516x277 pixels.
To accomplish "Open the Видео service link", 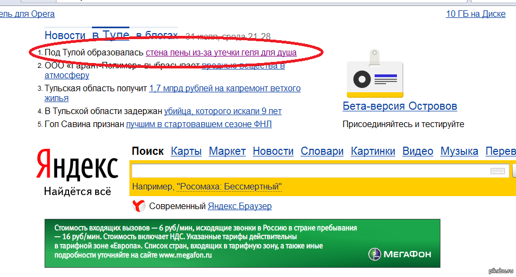I will (418, 152).
